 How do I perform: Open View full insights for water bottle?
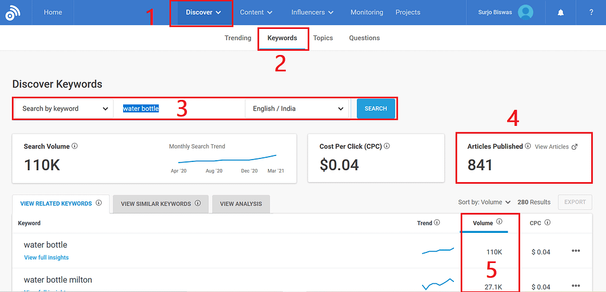(46, 257)
